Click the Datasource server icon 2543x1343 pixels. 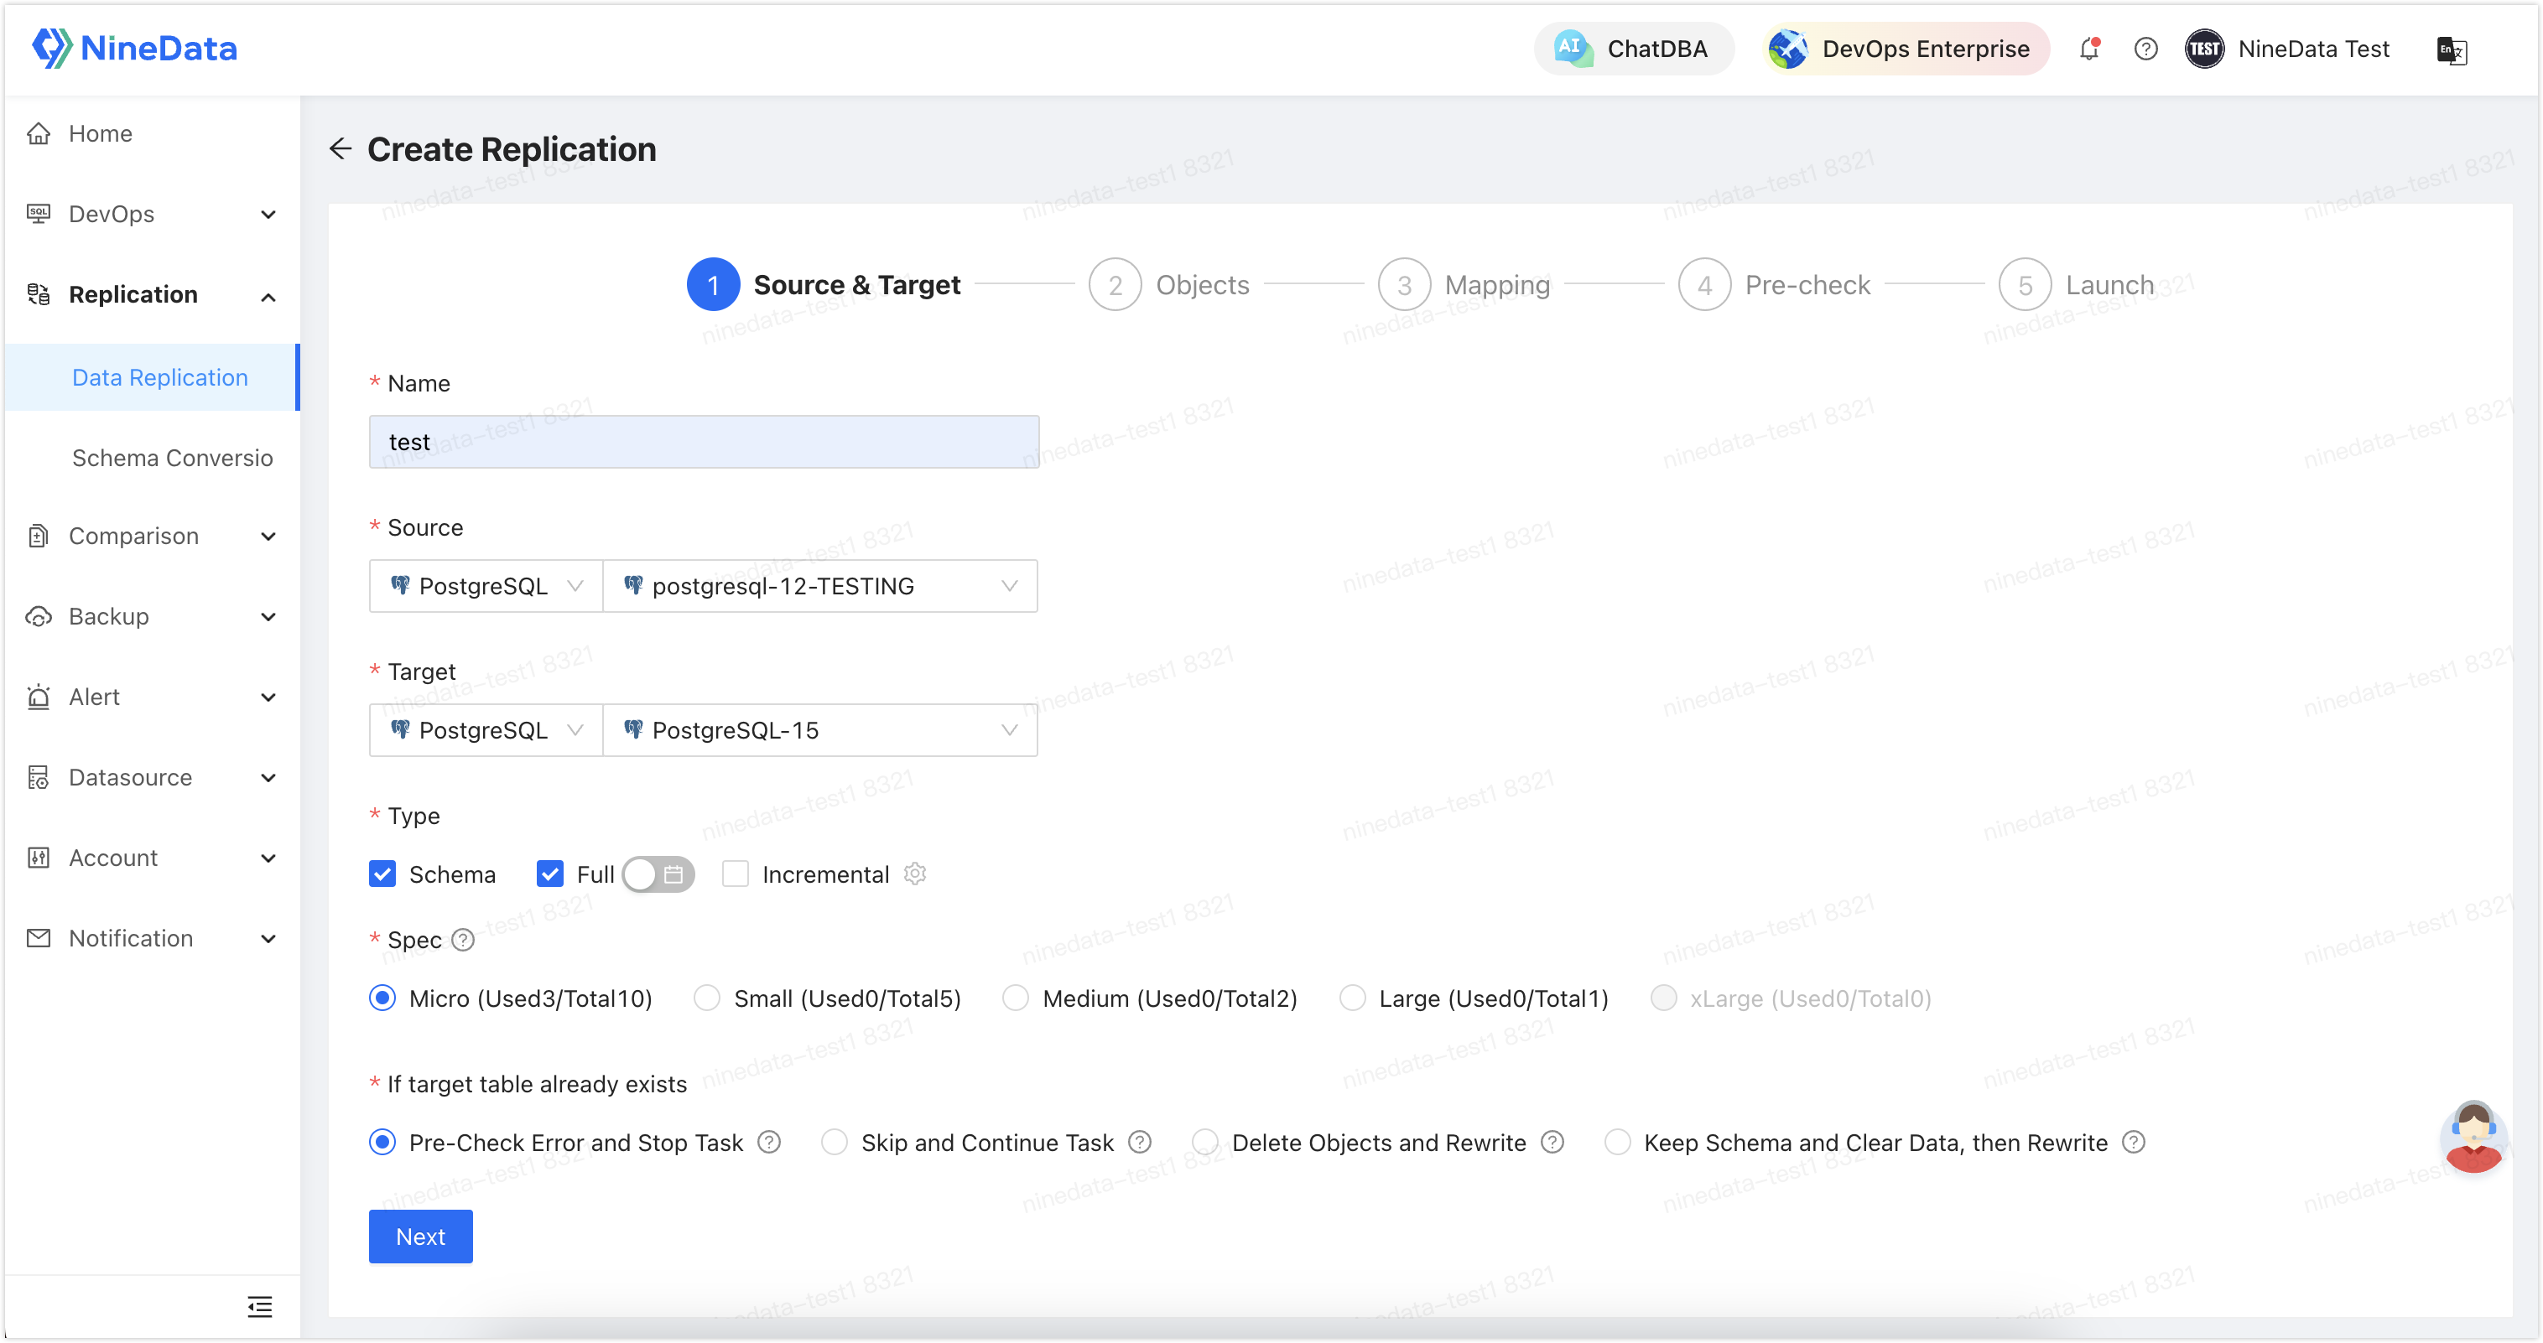(39, 778)
